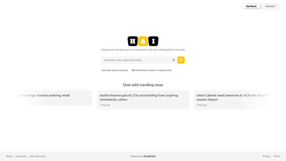The width and height of the screenshot is (286, 161).
Task: Go to the Enterprise footer link
Action: (21, 156)
